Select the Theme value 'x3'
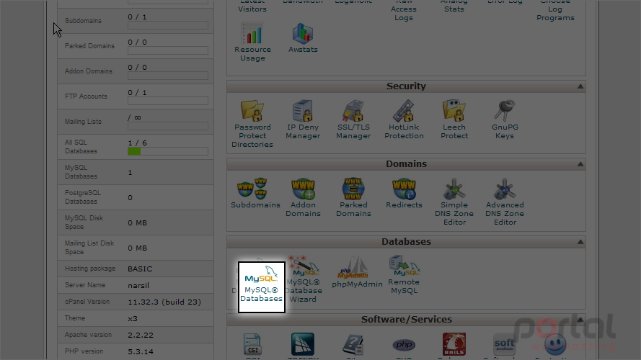Viewport: 641px width, 360px height. coord(133,319)
